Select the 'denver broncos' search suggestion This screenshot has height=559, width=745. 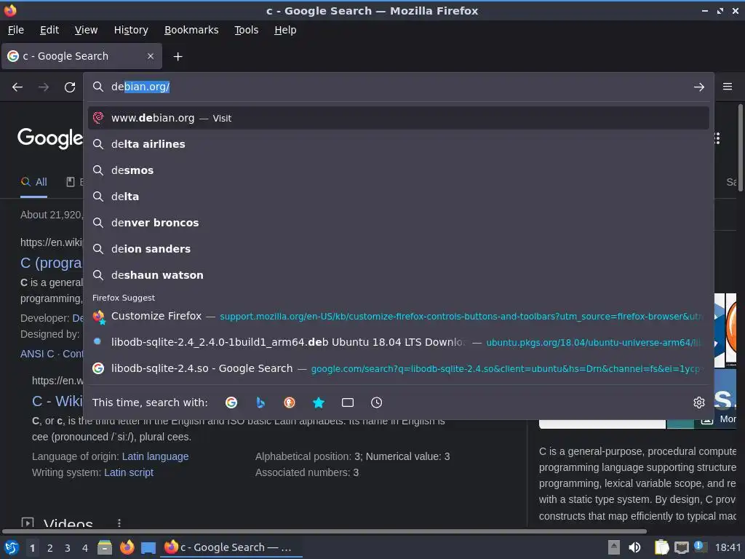point(398,223)
